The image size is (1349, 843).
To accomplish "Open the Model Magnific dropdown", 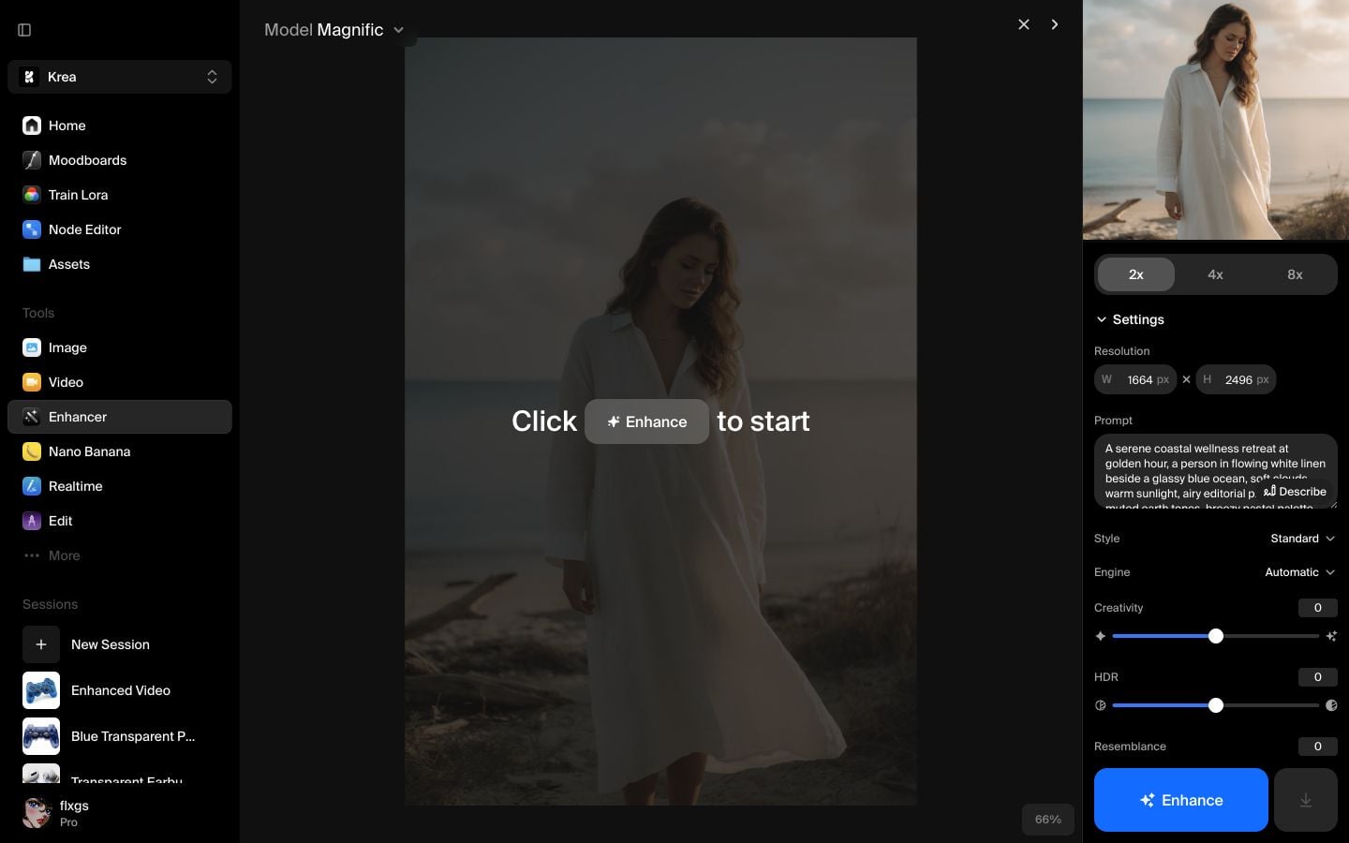I will (334, 30).
